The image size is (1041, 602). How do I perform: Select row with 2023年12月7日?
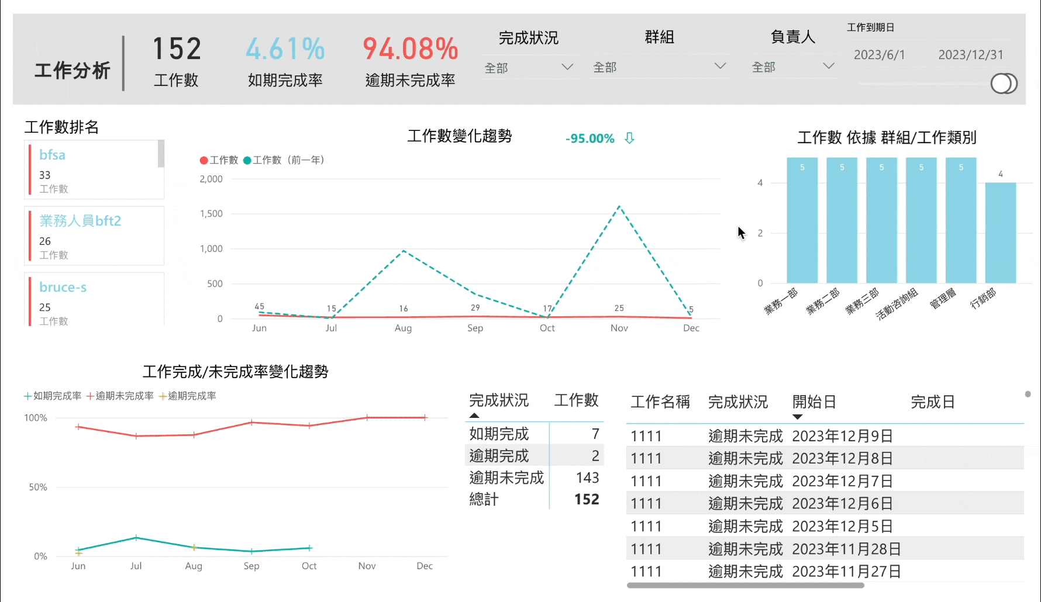tap(825, 481)
